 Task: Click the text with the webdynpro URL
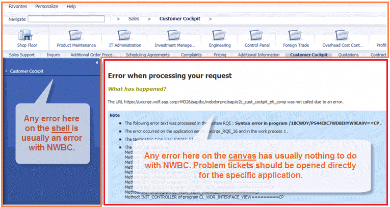tap(225, 102)
